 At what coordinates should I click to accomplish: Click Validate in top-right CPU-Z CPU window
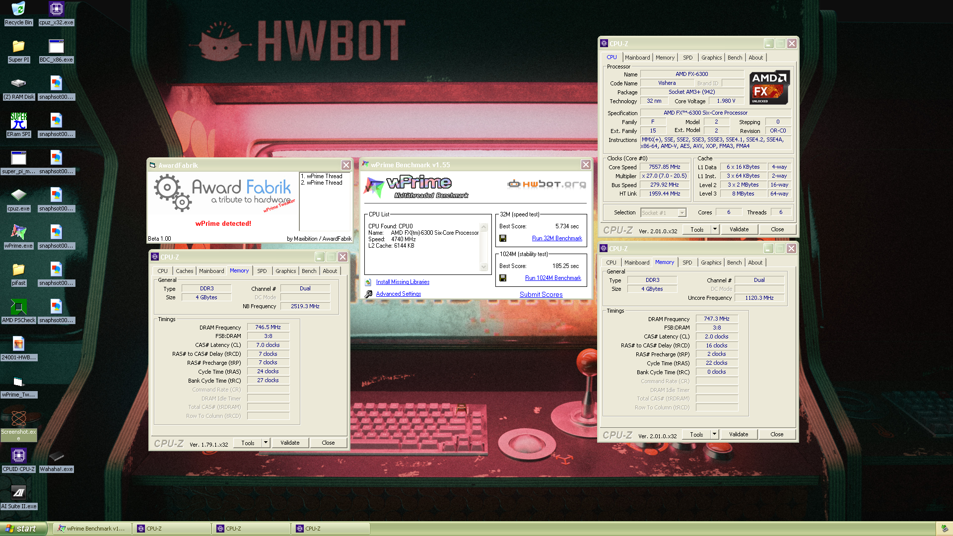click(x=739, y=229)
